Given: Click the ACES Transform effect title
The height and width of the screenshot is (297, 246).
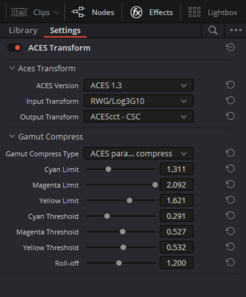Looking at the screenshot, I should click(x=59, y=48).
